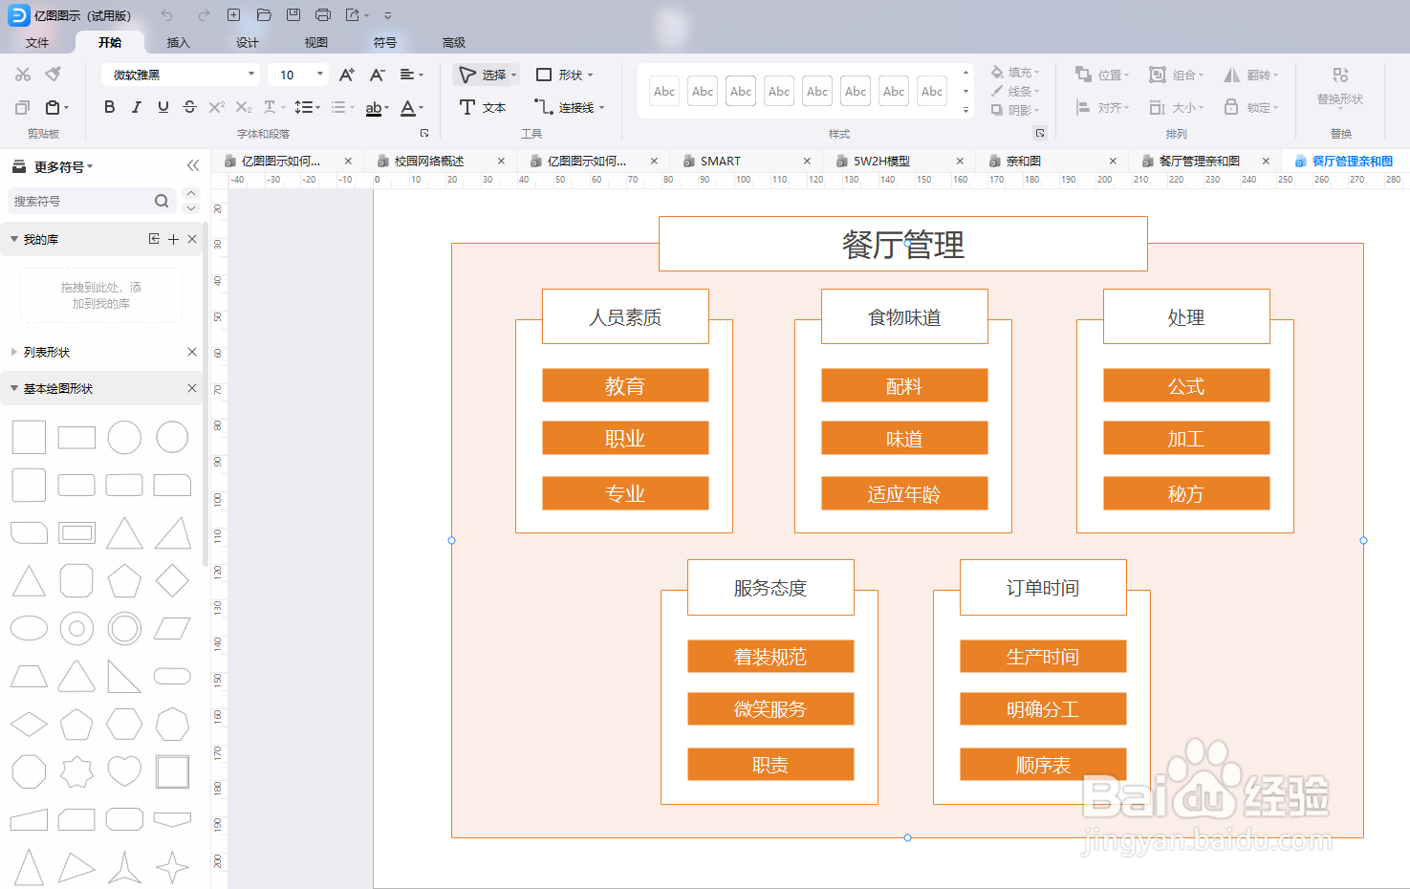Open the text highlight color ab option

point(377,108)
